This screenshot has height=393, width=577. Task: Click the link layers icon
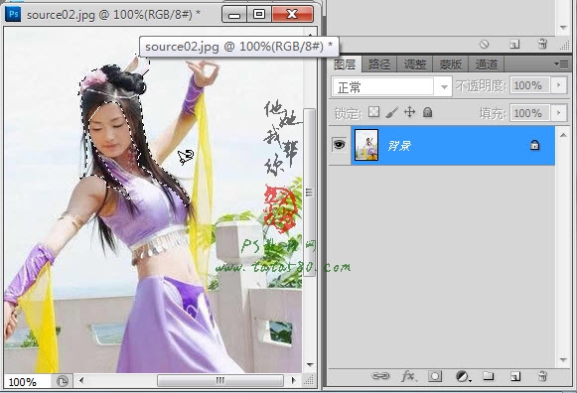pos(380,376)
